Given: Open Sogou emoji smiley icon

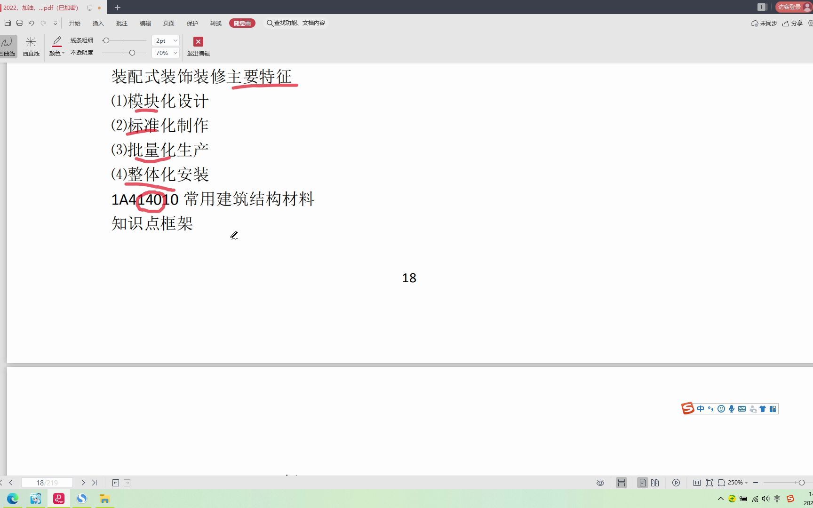Looking at the screenshot, I should [x=721, y=409].
